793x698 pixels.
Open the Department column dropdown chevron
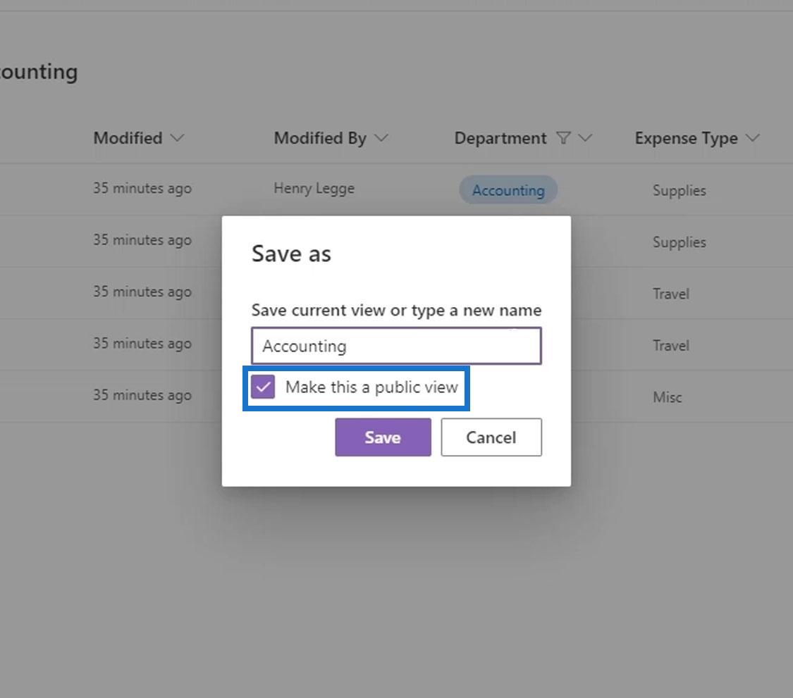[x=585, y=138]
